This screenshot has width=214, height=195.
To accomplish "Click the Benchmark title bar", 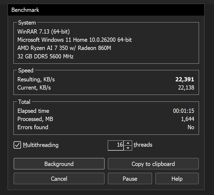I will [x=106, y=10].
